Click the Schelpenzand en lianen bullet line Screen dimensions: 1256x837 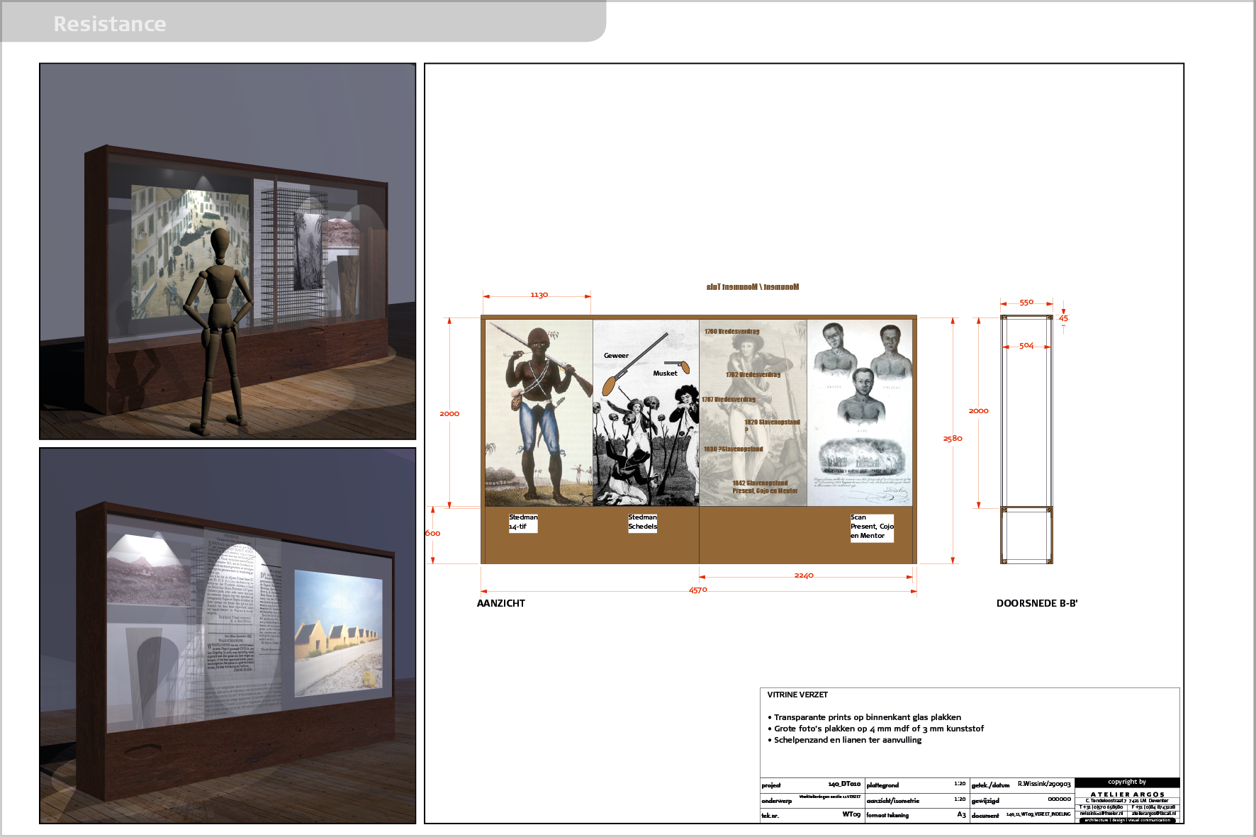click(x=844, y=740)
